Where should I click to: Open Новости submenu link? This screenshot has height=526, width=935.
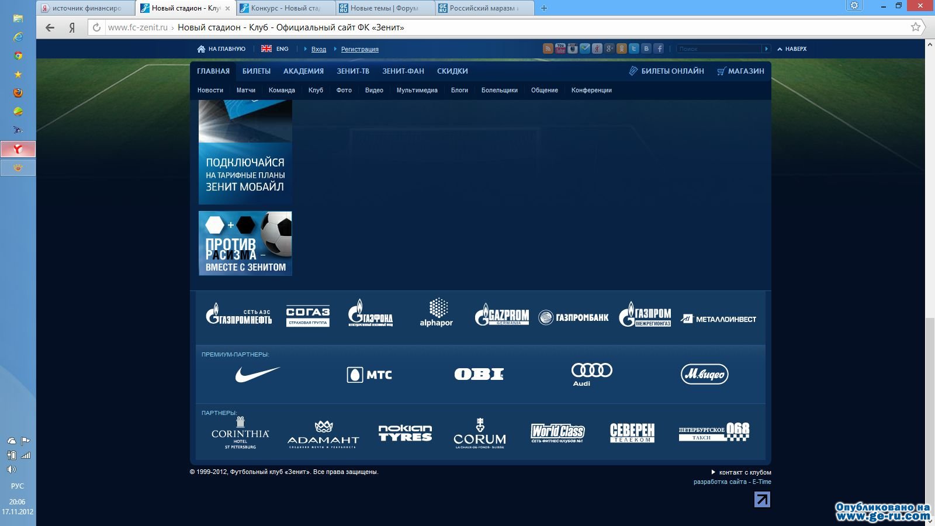pyautogui.click(x=210, y=91)
